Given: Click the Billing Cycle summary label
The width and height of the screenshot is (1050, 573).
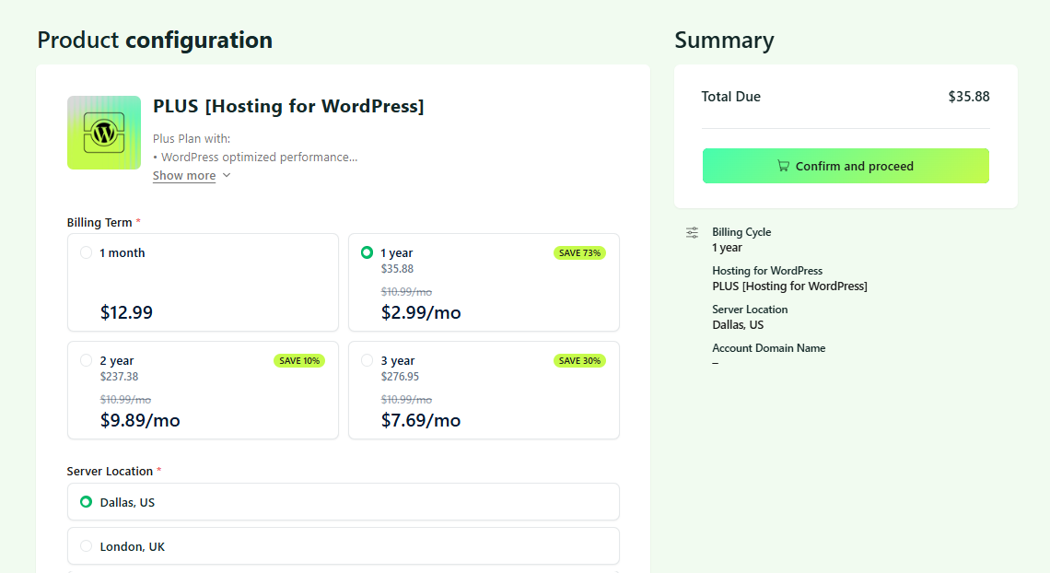Looking at the screenshot, I should [741, 232].
